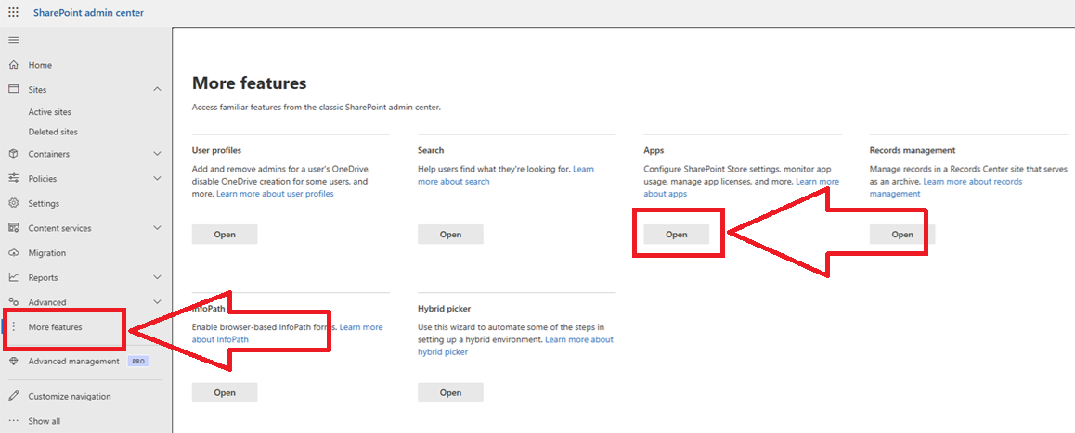Screen dimensions: 1075x433
Task: Click the Settings gear icon
Action: [x=13, y=203]
